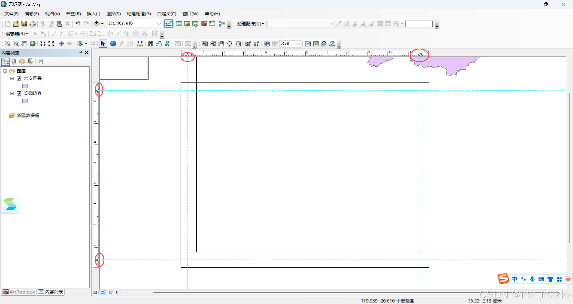This screenshot has width=573, height=304.
Task: Toggle the Editor toolbar icon
Action: click(x=168, y=24)
